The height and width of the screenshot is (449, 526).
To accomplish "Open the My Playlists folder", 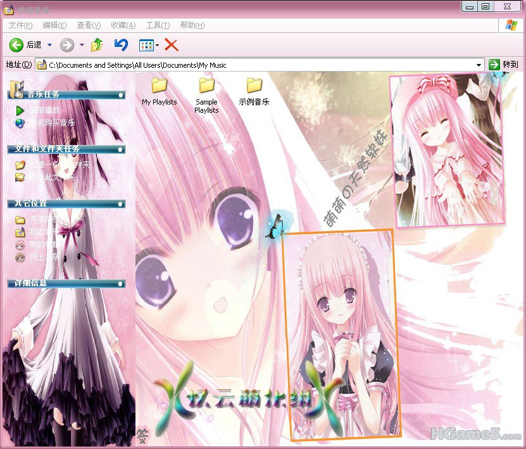I will [159, 85].
